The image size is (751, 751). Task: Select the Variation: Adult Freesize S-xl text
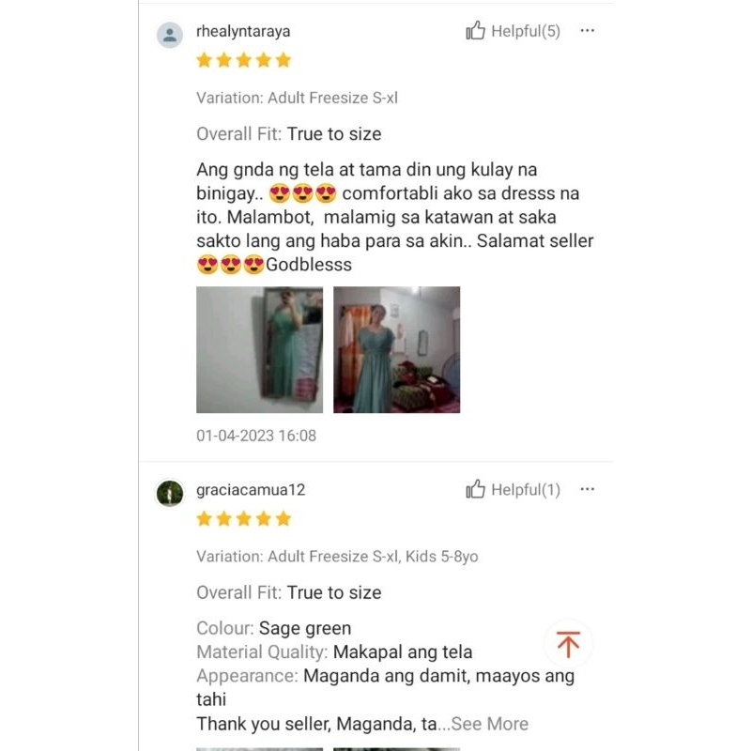pyautogui.click(x=297, y=98)
